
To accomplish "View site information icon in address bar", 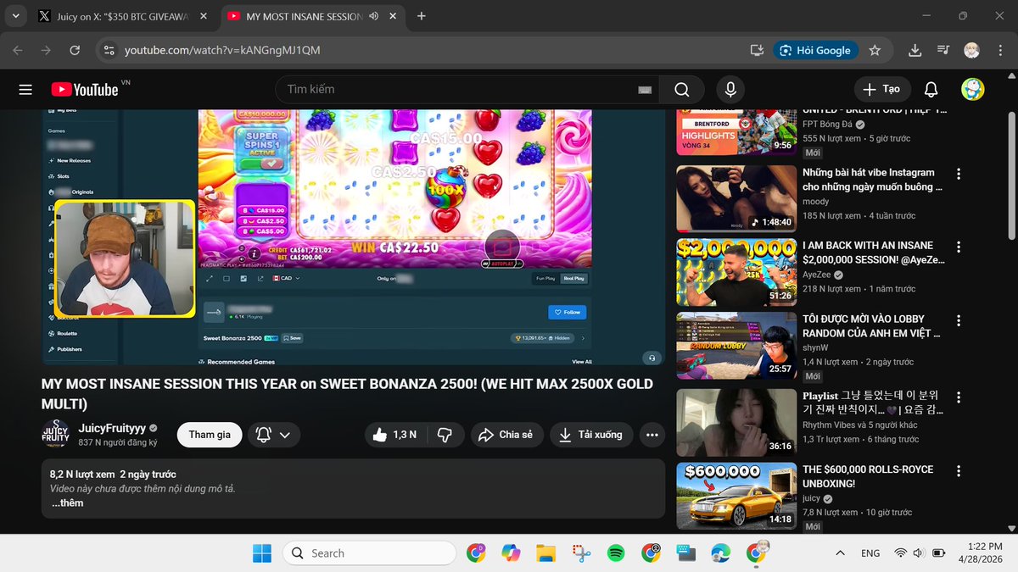I will click(x=107, y=51).
